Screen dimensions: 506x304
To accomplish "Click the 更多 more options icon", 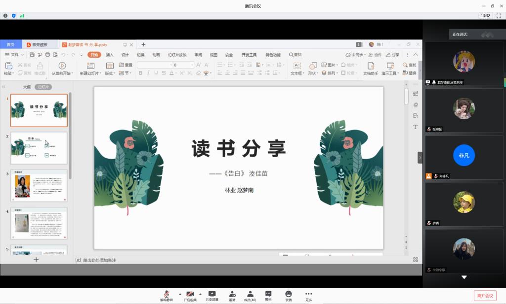I will 308,295.
